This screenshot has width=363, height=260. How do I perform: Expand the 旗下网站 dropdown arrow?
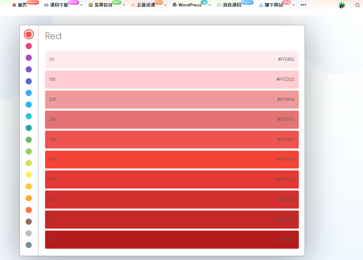click(294, 5)
